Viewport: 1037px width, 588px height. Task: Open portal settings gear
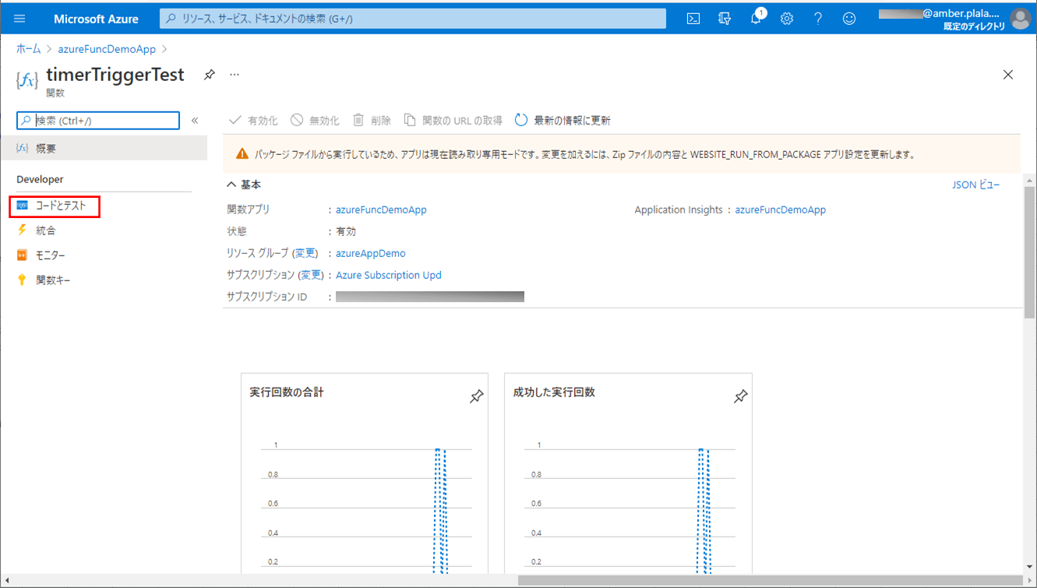pyautogui.click(x=787, y=19)
